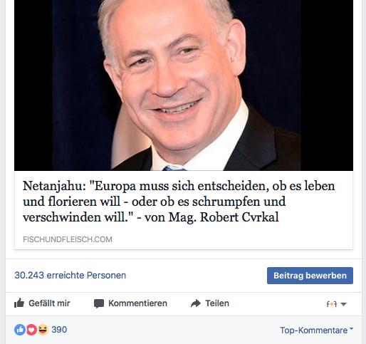Click the Kommentieren text label
Image resolution: width=366 pixels, height=344 pixels.
137,303
